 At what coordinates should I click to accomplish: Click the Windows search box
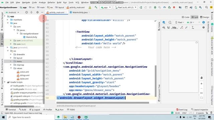(x=30, y=117)
